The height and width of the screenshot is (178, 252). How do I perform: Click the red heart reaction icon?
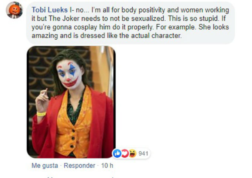pyautogui.click(x=125, y=154)
